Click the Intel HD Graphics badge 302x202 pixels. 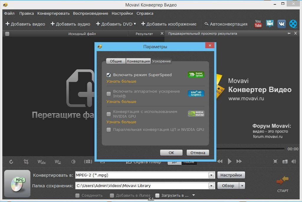coord(196,93)
